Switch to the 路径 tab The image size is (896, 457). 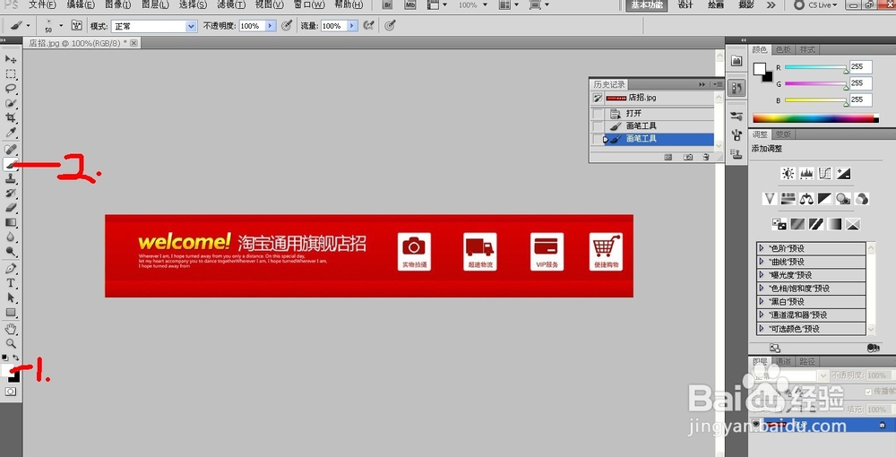click(807, 362)
